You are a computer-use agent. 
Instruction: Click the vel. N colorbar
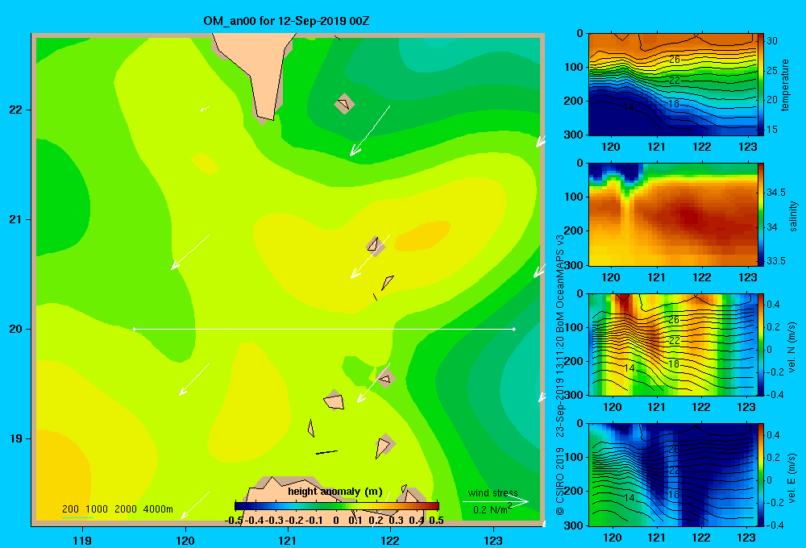click(x=761, y=344)
